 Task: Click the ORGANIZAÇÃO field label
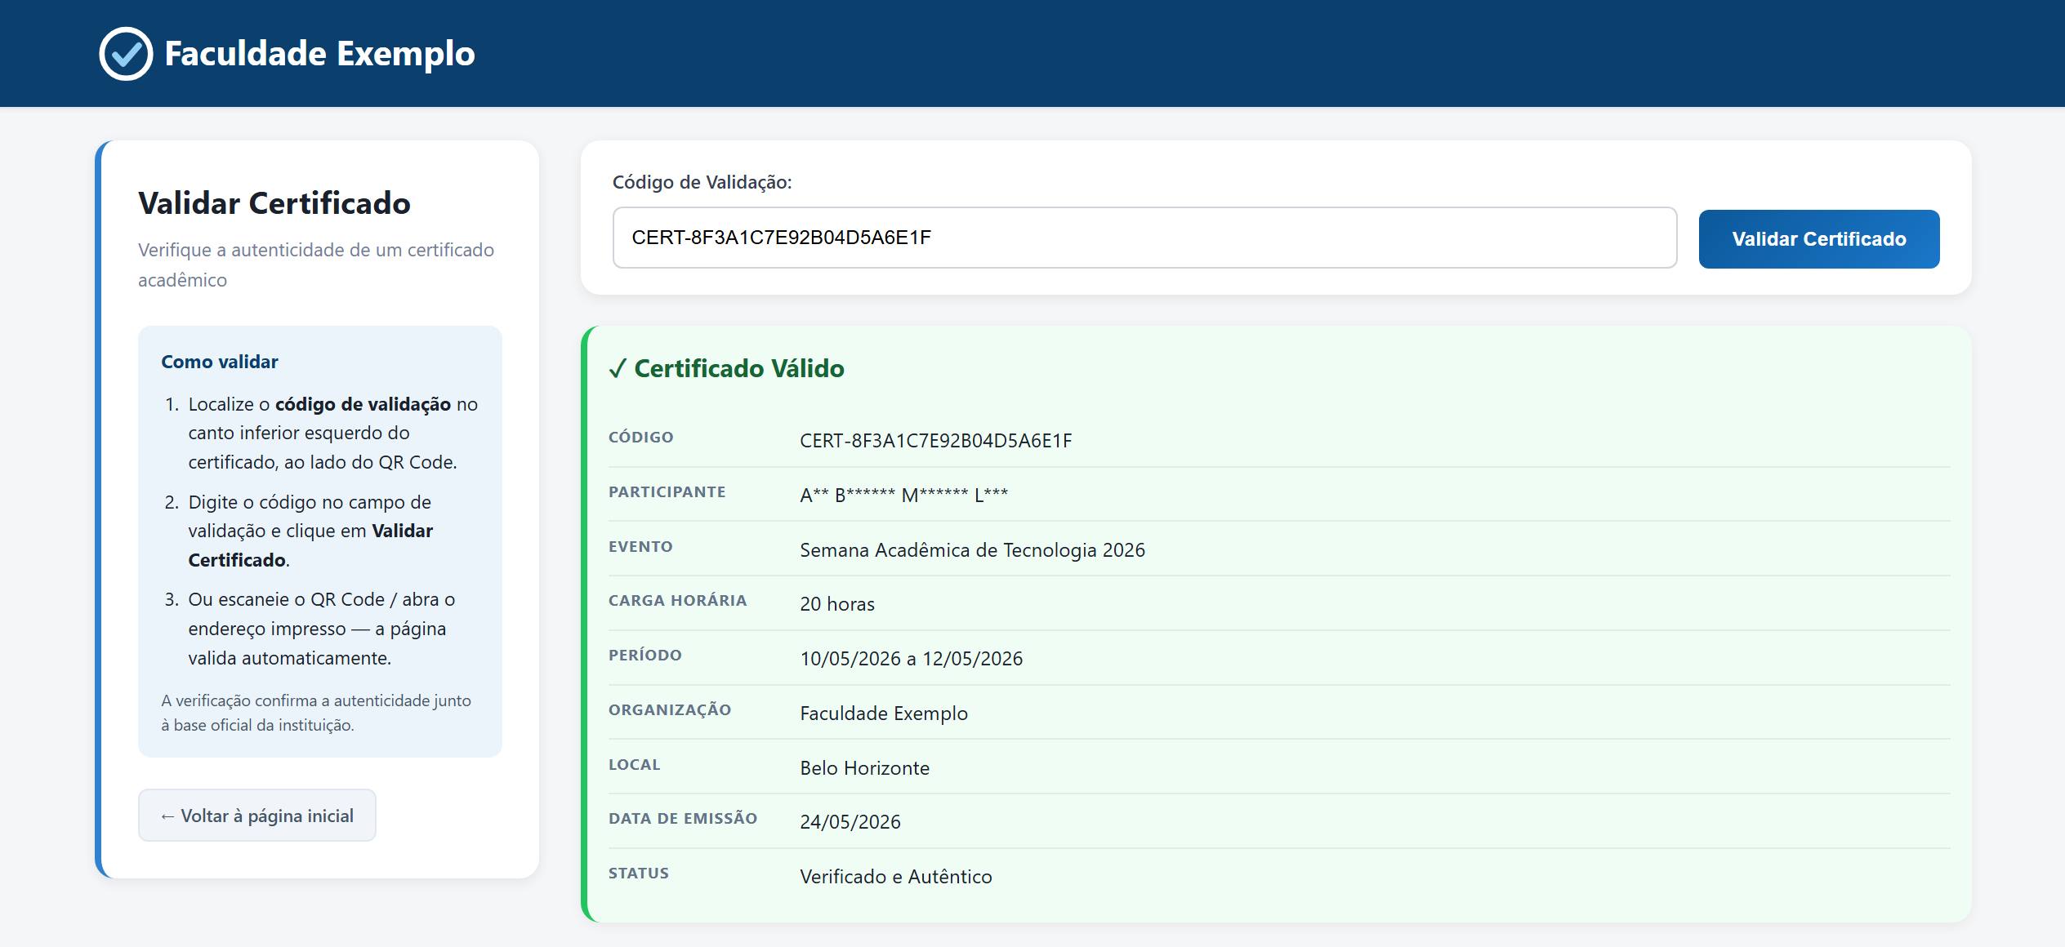(x=670, y=710)
